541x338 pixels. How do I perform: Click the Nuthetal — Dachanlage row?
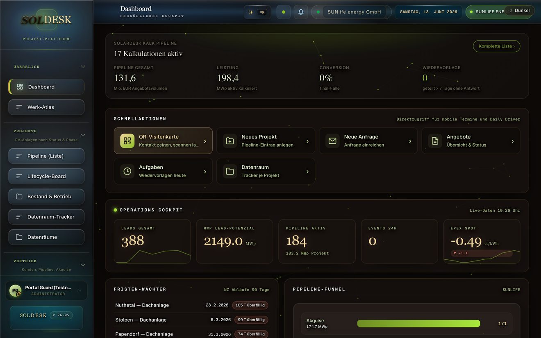click(x=192, y=305)
